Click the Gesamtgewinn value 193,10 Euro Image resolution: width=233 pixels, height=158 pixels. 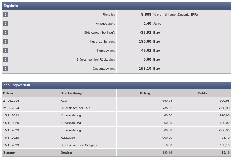click(x=145, y=69)
